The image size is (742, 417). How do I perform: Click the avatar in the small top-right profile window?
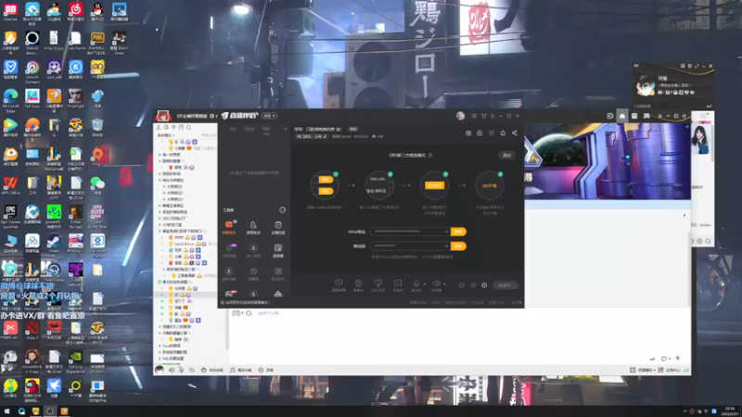click(645, 85)
